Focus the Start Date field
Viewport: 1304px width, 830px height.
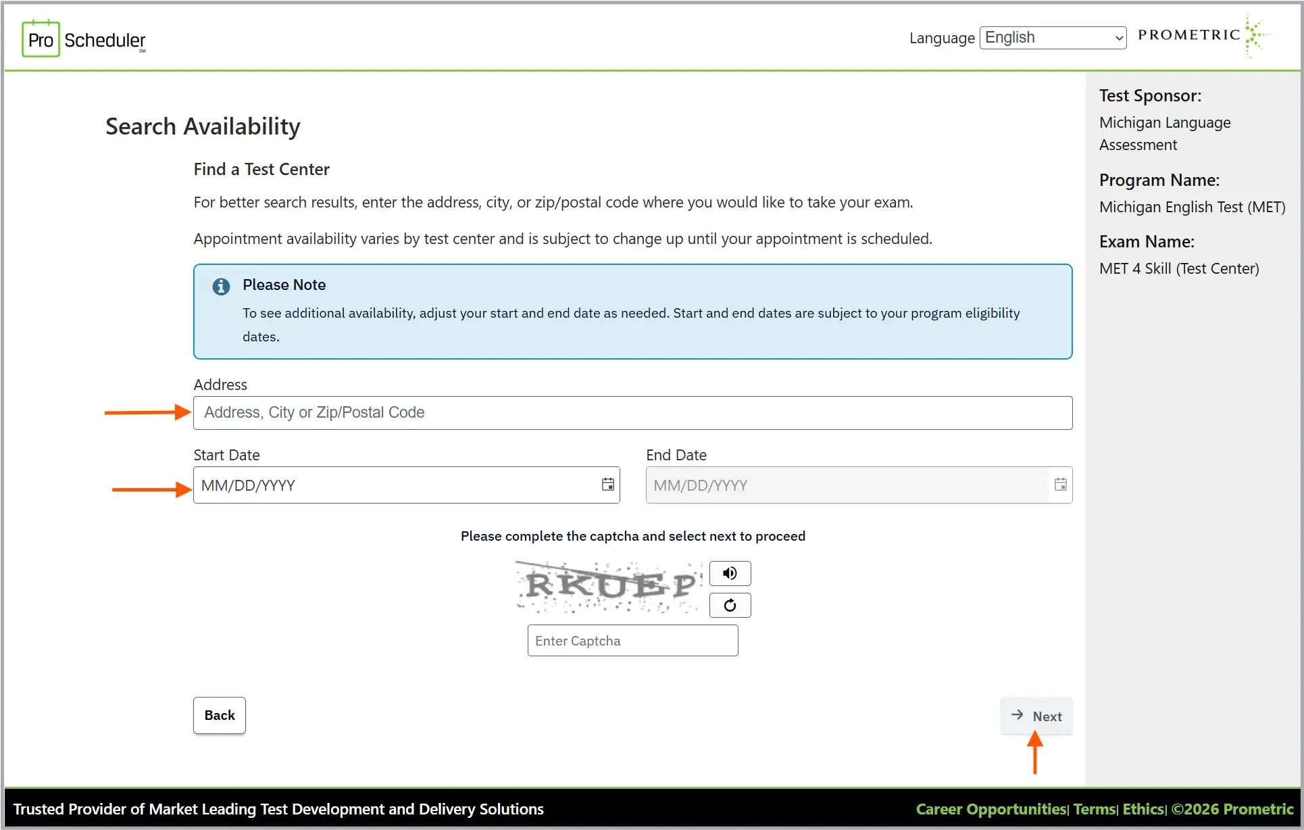(x=395, y=485)
